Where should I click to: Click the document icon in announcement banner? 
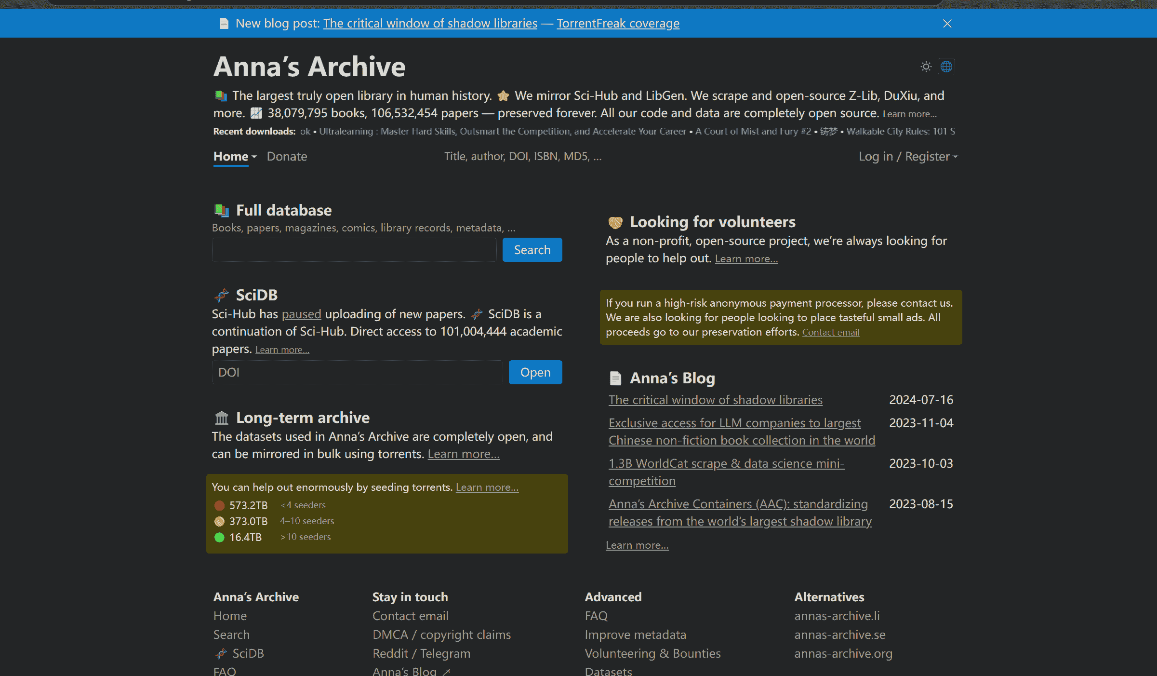[224, 24]
